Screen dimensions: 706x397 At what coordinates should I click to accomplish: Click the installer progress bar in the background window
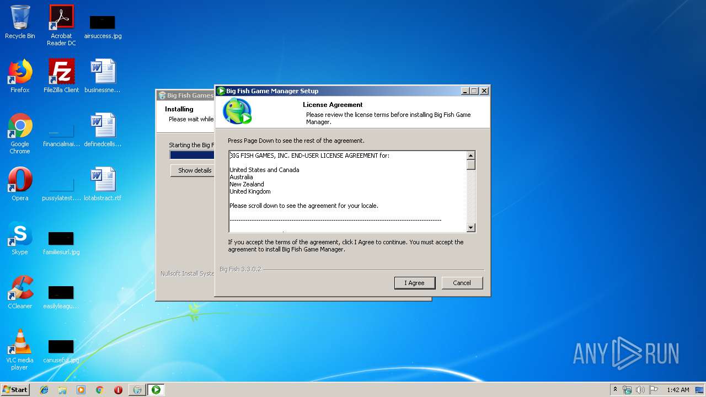coord(192,155)
